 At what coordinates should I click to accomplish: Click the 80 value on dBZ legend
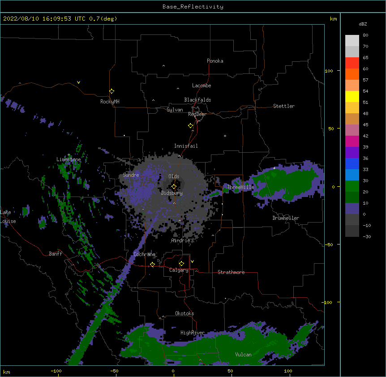point(365,35)
